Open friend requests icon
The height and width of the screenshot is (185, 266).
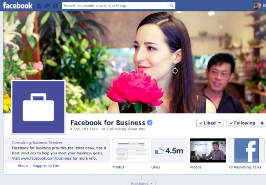(x=39, y=6)
